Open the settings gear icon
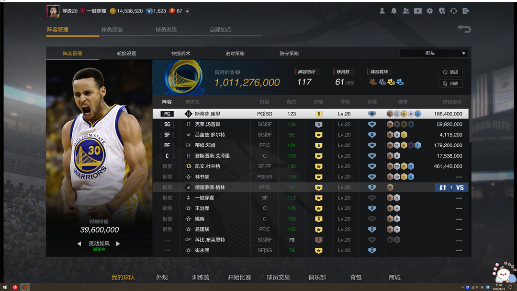The image size is (517, 291). 429,11
